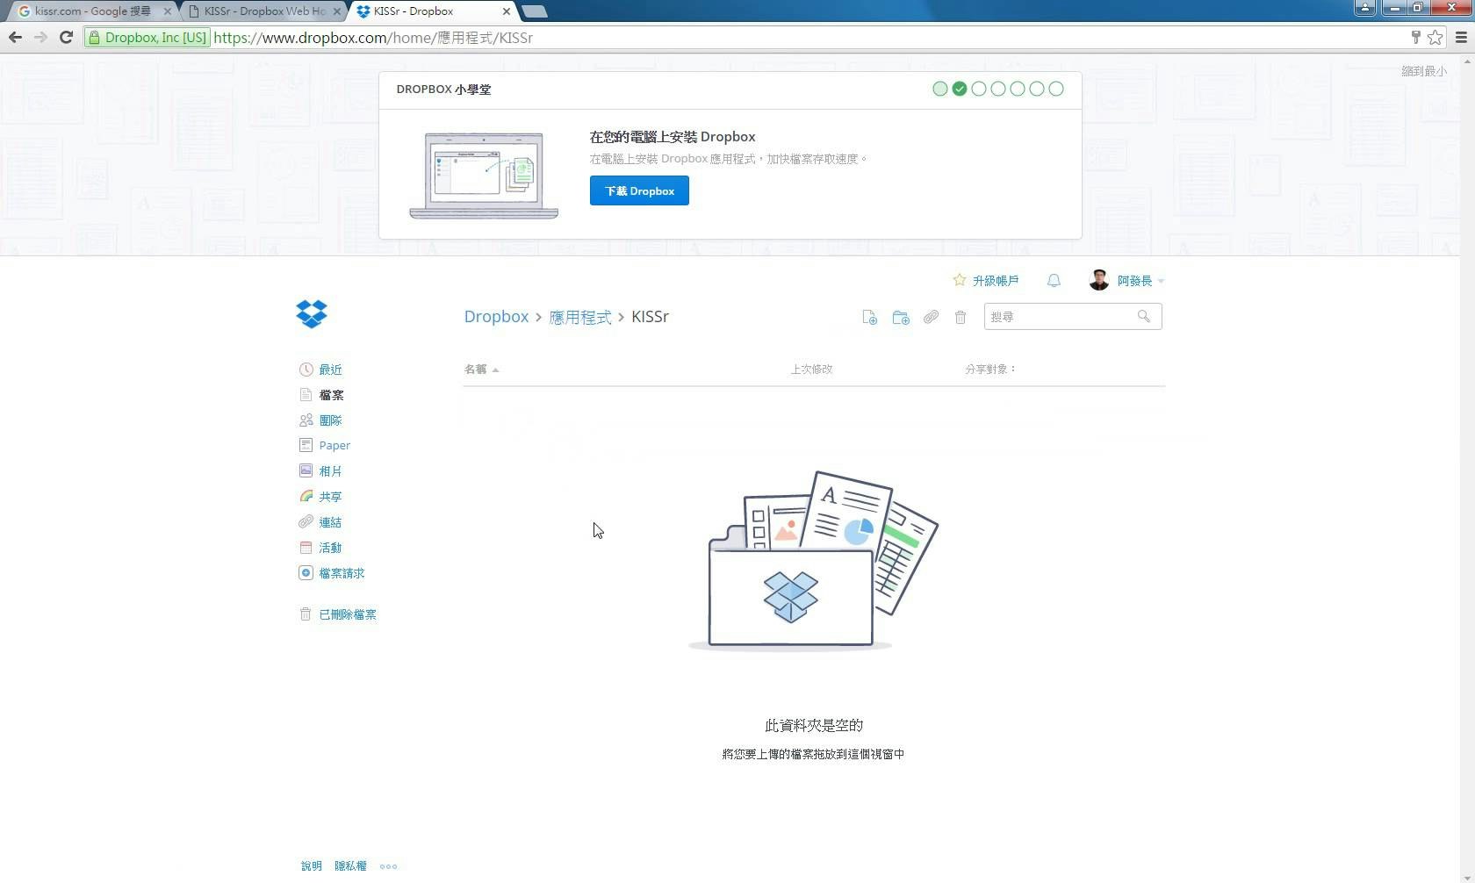Click the share link paperclip toolbar icon
Image resolution: width=1475 pixels, height=883 pixels.
tap(931, 317)
